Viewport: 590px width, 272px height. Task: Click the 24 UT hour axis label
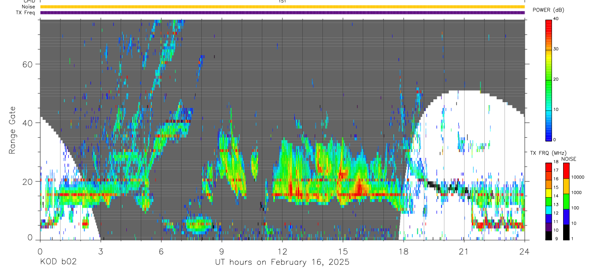(525, 251)
